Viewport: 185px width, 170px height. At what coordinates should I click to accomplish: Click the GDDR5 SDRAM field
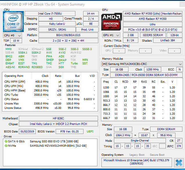click(x=153, y=35)
